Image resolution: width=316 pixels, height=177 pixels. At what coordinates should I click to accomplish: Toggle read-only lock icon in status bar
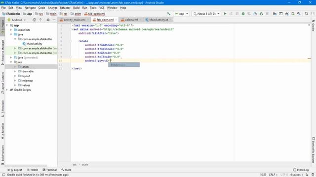(x=307, y=175)
